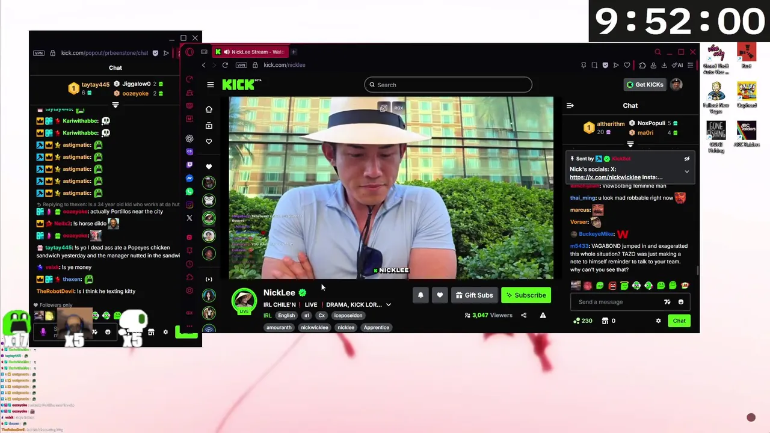Viewport: 770px width, 433px height.
Task: Open Home in Kick sidebar
Action: coord(209,109)
